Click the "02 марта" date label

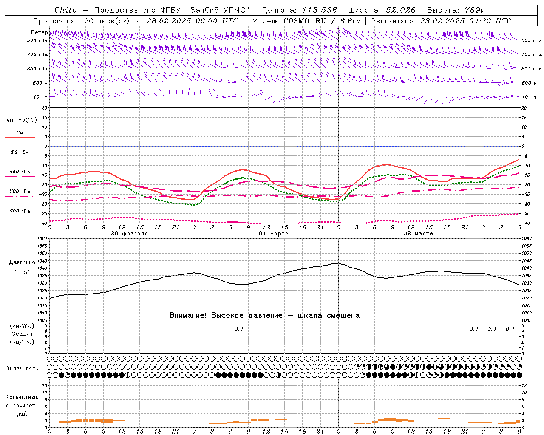[x=418, y=234]
